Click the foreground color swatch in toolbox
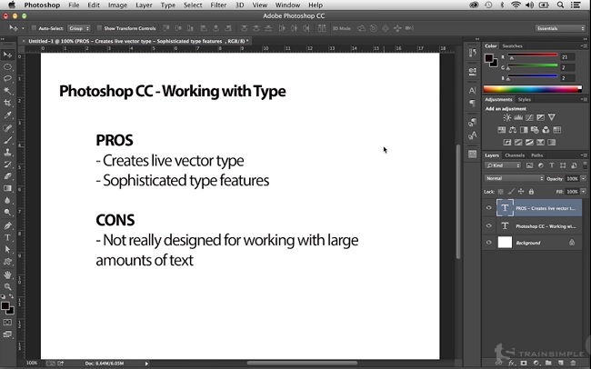Screen dimensions: 591x369 pos(5,305)
